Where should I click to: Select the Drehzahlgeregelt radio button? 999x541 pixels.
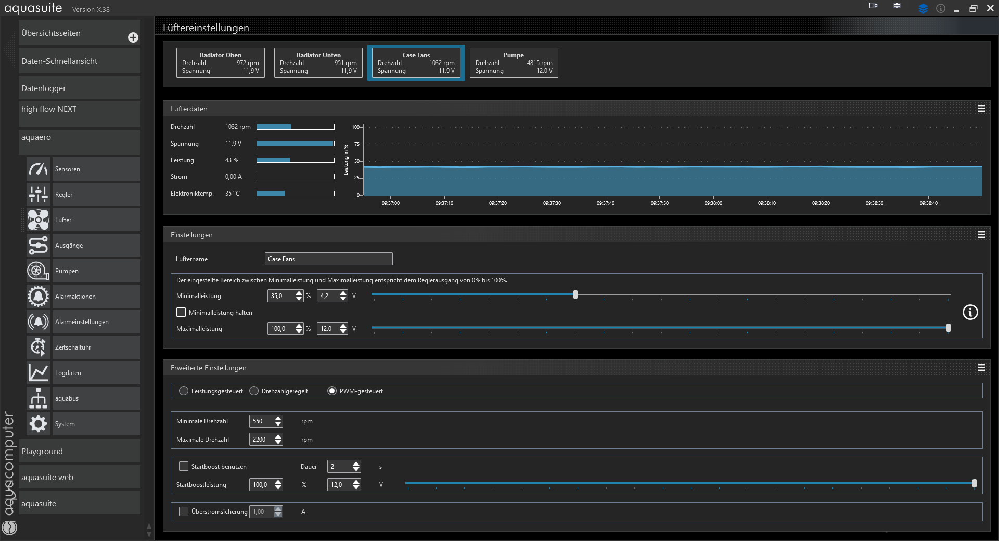pos(254,391)
